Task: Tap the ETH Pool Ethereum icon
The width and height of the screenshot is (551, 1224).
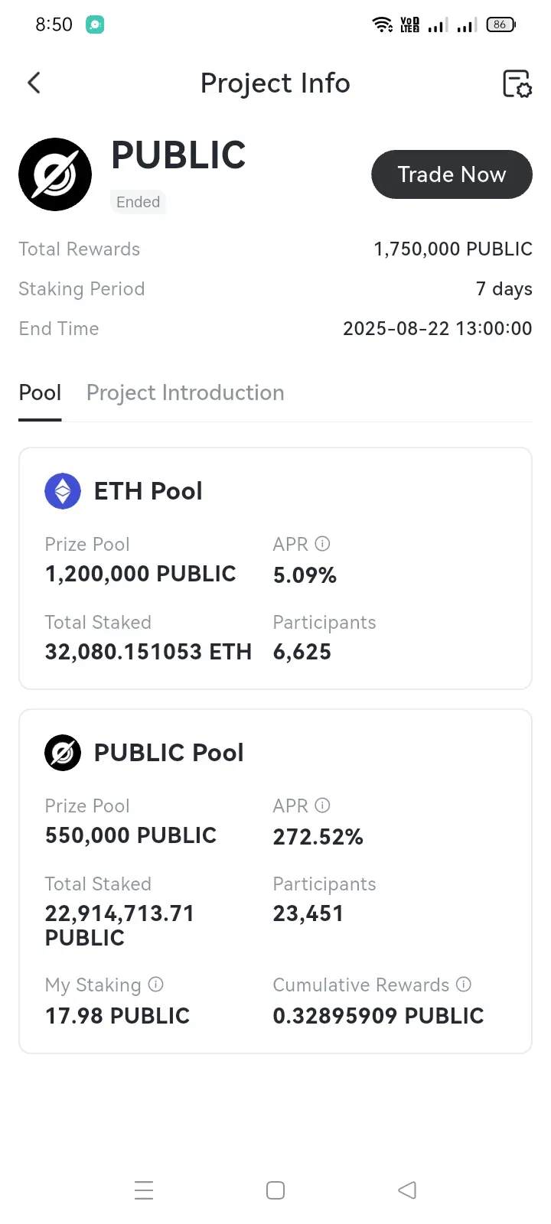Action: [63, 491]
